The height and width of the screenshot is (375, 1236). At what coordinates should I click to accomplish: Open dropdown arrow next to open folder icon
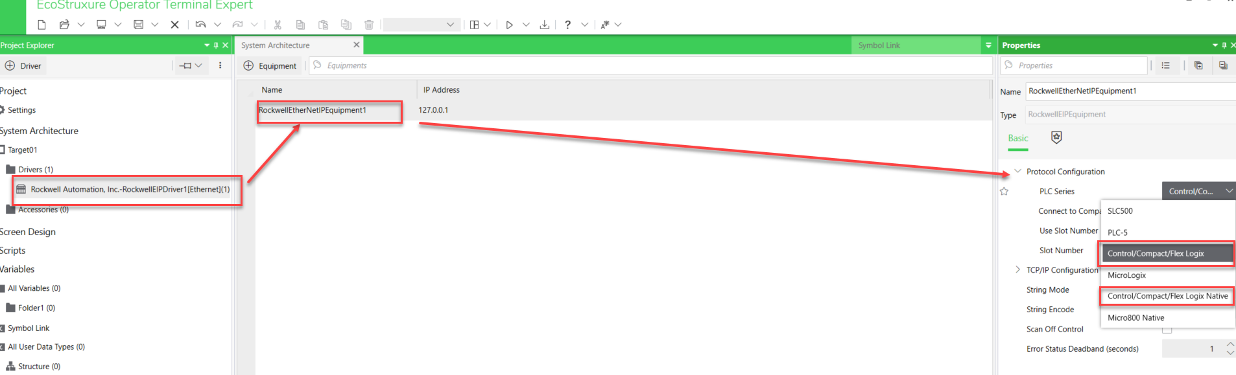click(x=81, y=25)
